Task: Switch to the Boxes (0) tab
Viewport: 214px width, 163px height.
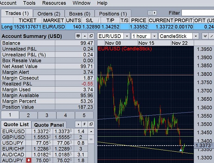Action: coord(79,14)
